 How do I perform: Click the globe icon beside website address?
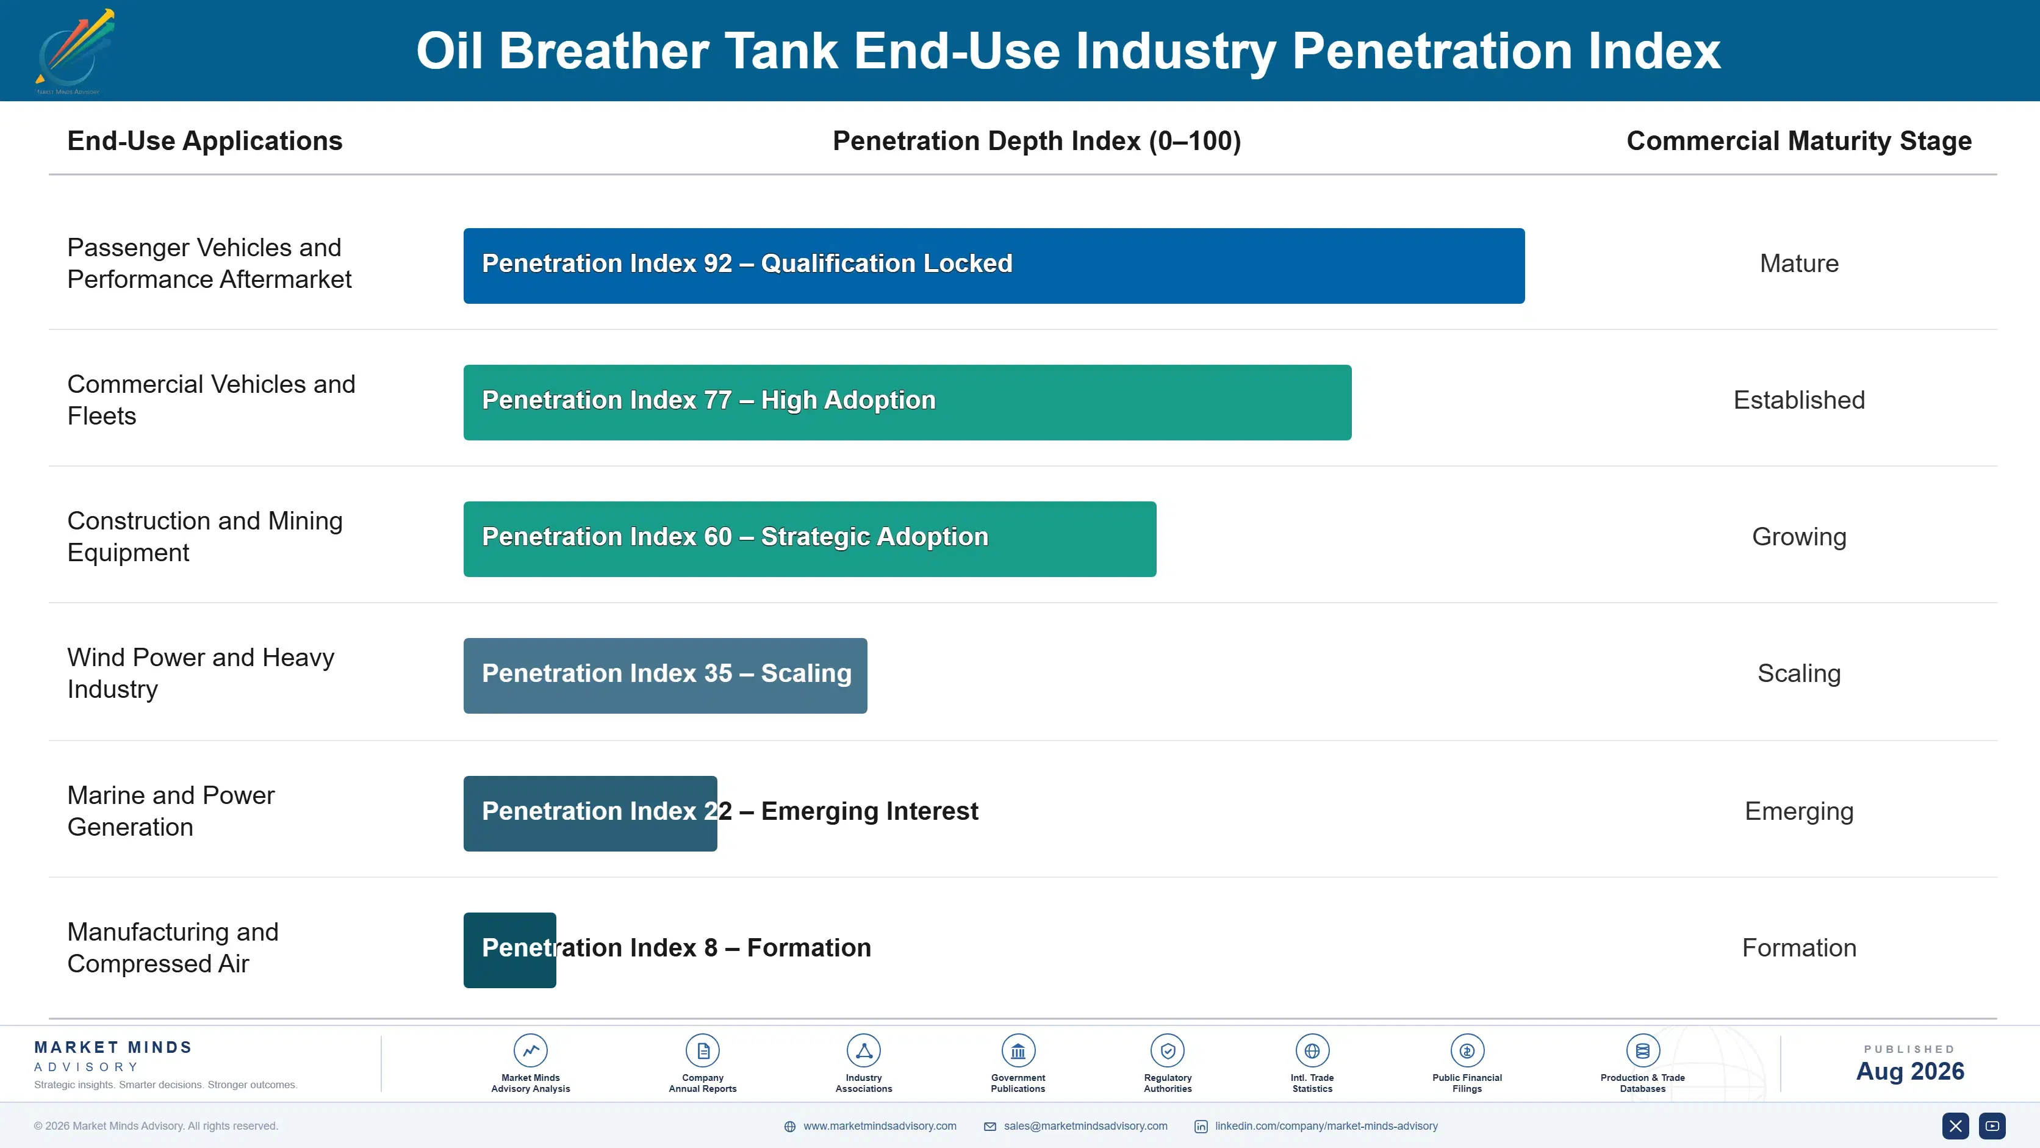tap(789, 1127)
